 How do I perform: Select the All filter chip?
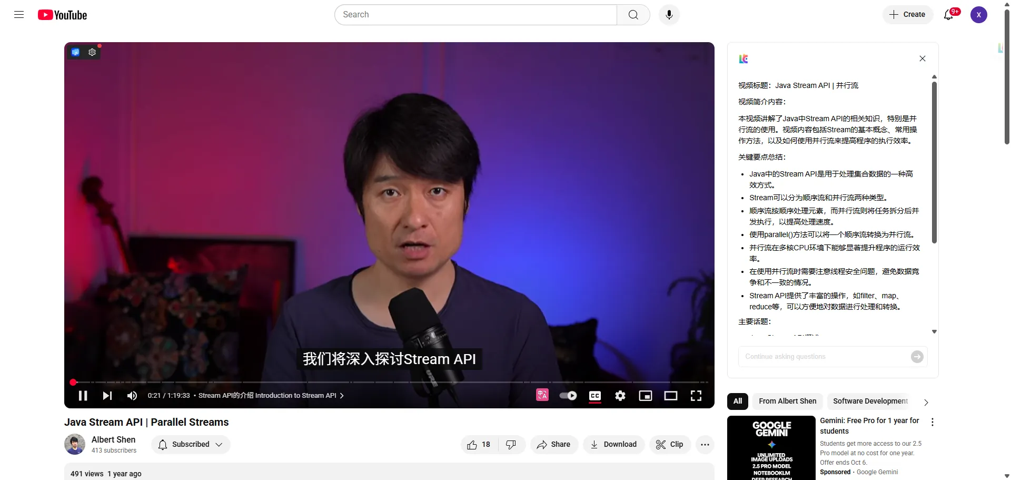[738, 401]
